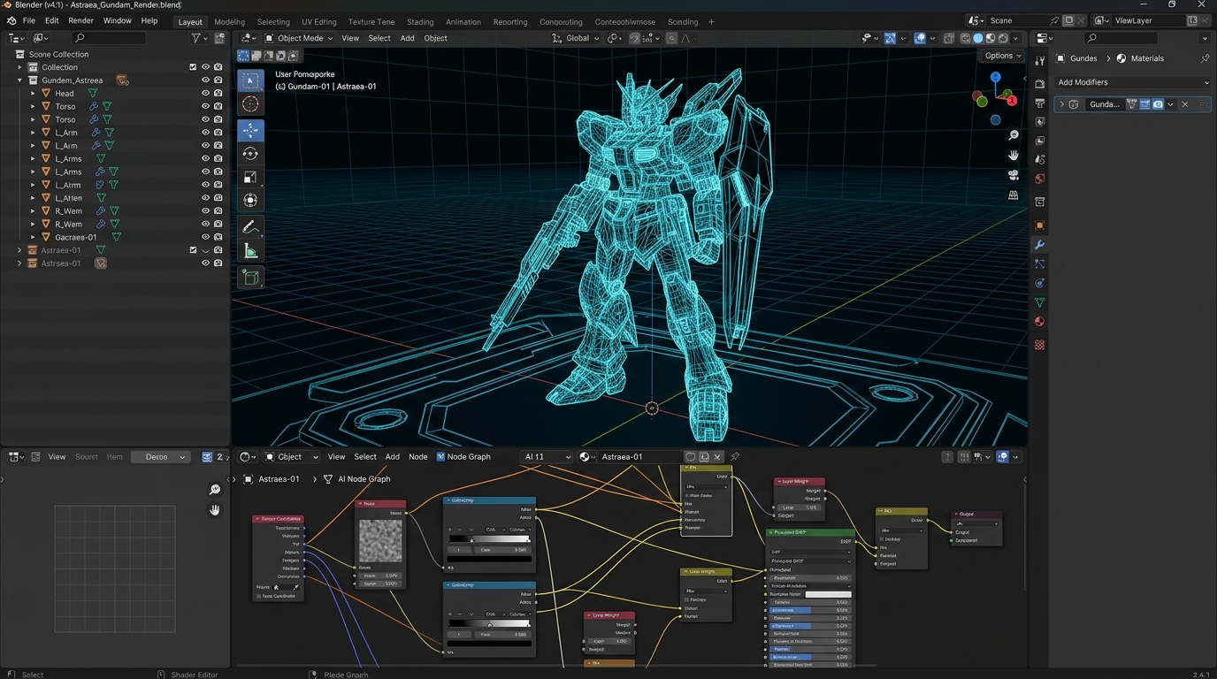Remove the Gunda... modifier with its X button
Image resolution: width=1217 pixels, height=679 pixels.
tap(1185, 104)
